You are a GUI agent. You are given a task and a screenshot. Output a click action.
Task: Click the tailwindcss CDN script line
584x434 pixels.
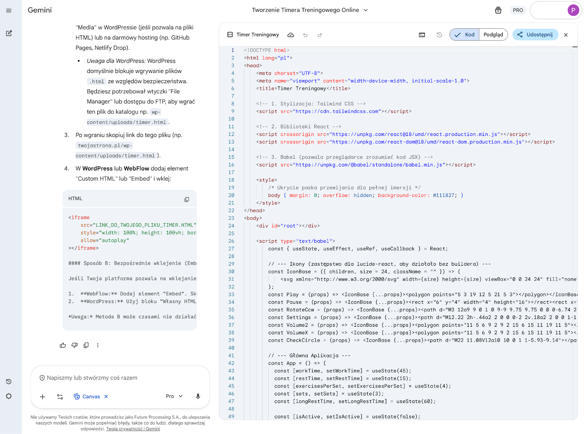(334, 111)
